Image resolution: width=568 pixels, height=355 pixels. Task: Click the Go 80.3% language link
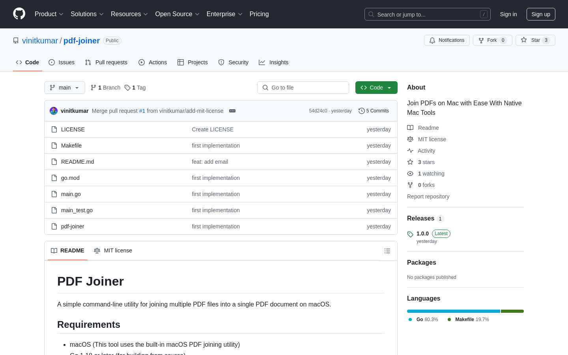click(x=423, y=319)
